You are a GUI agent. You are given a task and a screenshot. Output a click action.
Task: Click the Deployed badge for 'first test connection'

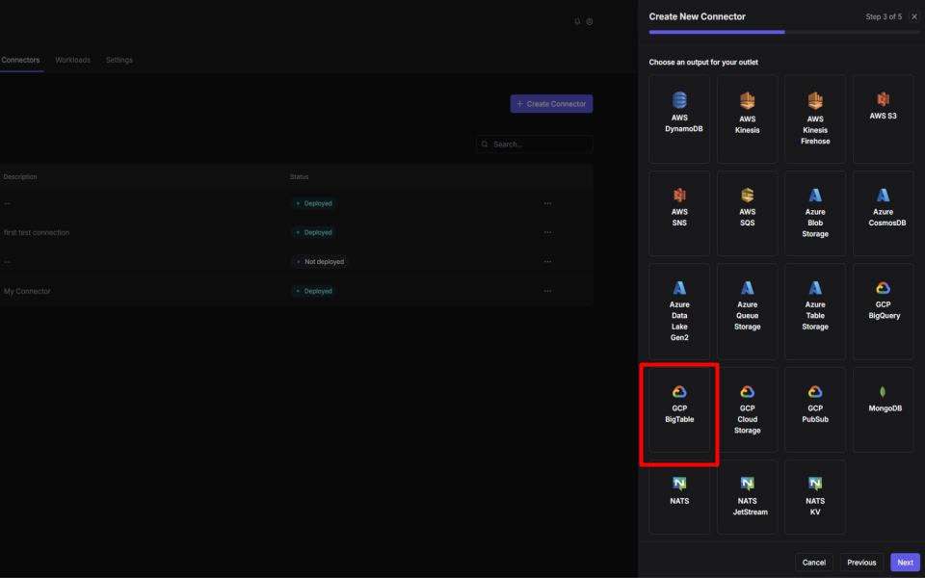point(313,232)
